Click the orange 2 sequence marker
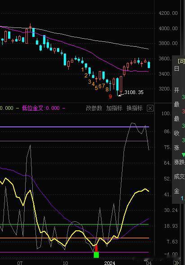The width and height of the screenshot is (185, 265). tap(86, 76)
